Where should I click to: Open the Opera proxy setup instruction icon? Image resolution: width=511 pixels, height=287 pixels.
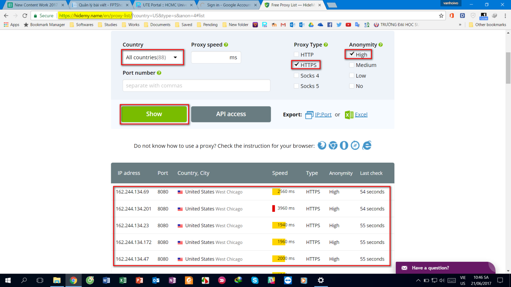(x=344, y=145)
